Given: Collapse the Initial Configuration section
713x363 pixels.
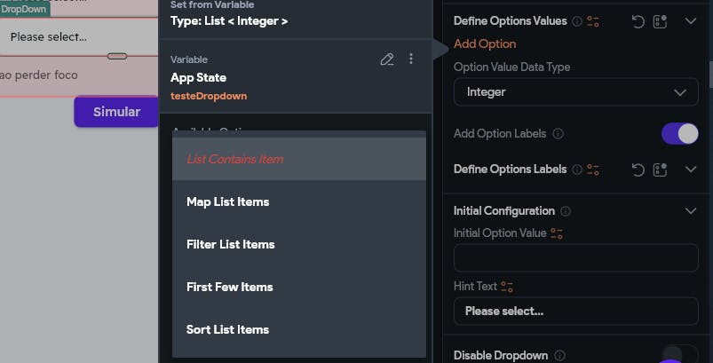Looking at the screenshot, I should (x=691, y=211).
